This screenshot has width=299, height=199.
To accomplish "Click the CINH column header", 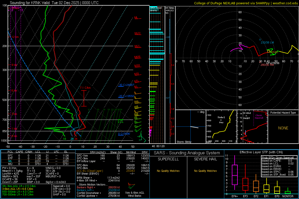I will tap(29, 152).
